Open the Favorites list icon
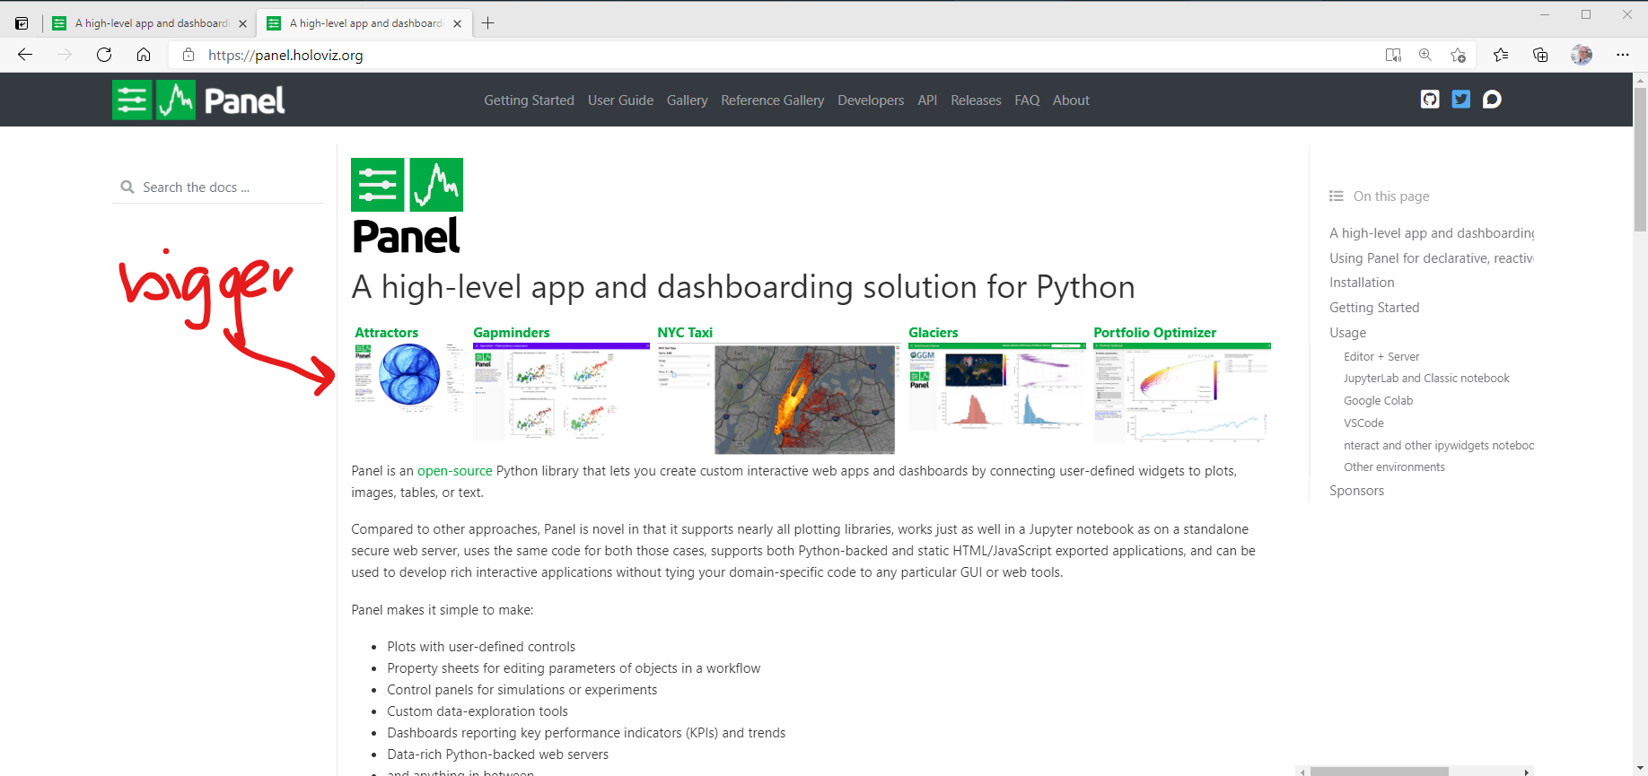 (x=1501, y=55)
